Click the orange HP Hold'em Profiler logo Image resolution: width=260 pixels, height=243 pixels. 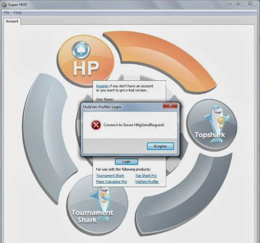click(x=85, y=61)
